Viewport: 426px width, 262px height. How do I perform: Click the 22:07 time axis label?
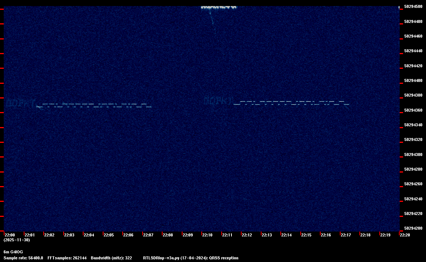148,235
